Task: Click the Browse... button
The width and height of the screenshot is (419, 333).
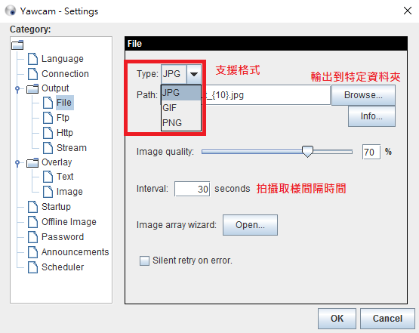Action: coord(363,95)
